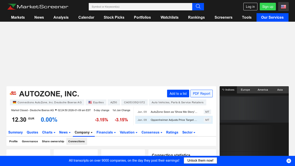Focus the Symbol or Keyword search field
Image resolution: width=295 pixels, height=166 pixels.
tap(140, 7)
